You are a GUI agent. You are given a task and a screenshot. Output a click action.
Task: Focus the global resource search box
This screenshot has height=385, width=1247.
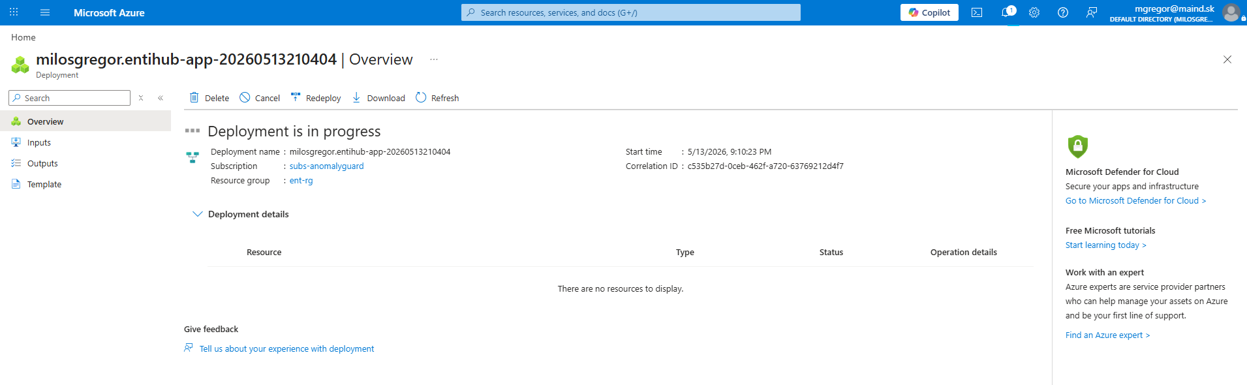(x=630, y=12)
